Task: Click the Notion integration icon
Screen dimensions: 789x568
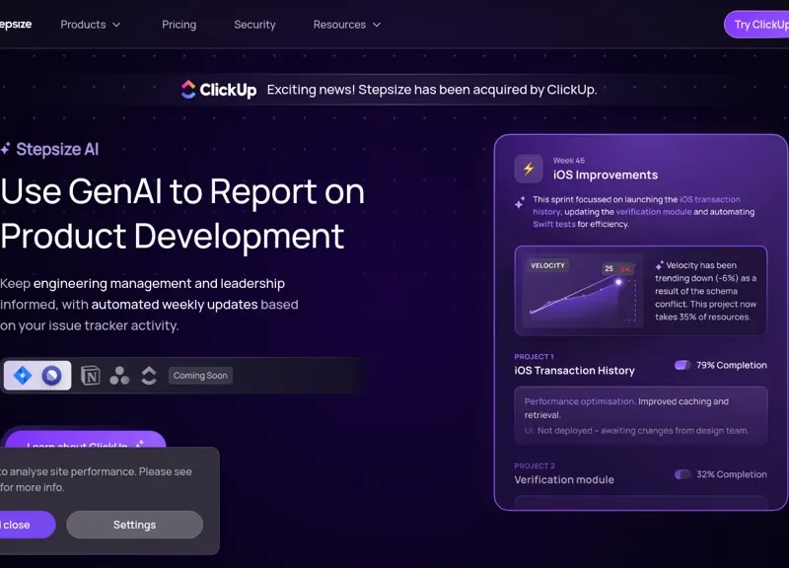Action: [x=91, y=376]
